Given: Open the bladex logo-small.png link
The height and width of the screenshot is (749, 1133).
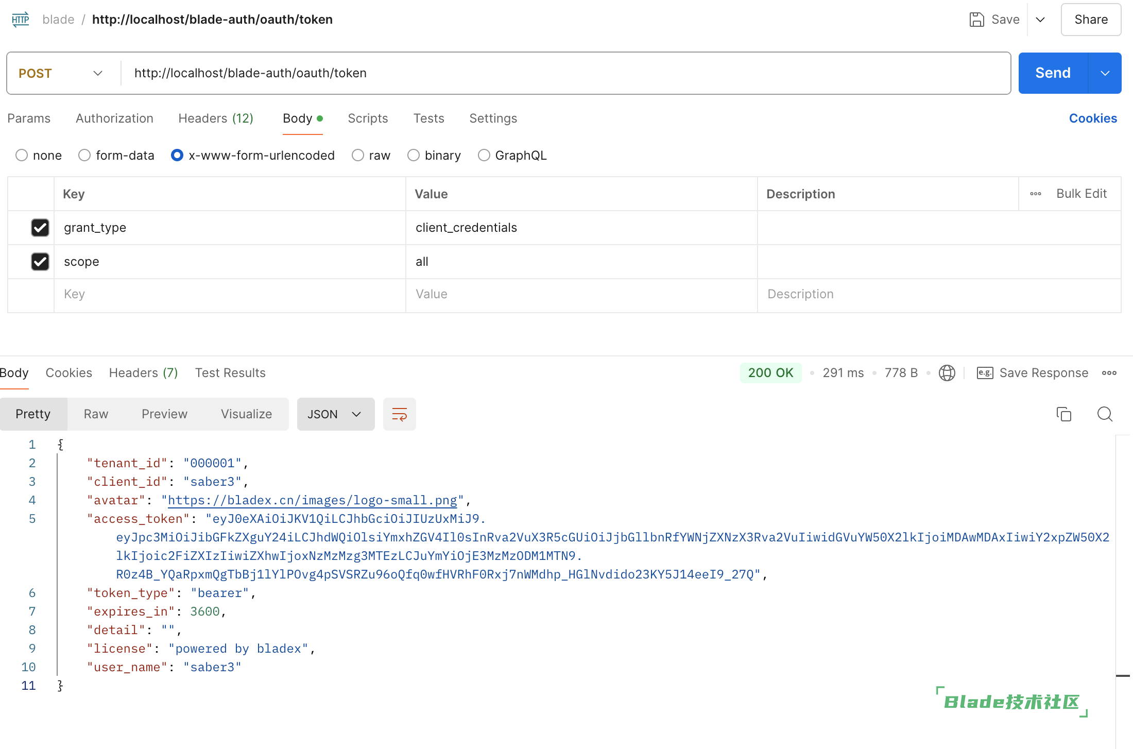Looking at the screenshot, I should coord(312,500).
